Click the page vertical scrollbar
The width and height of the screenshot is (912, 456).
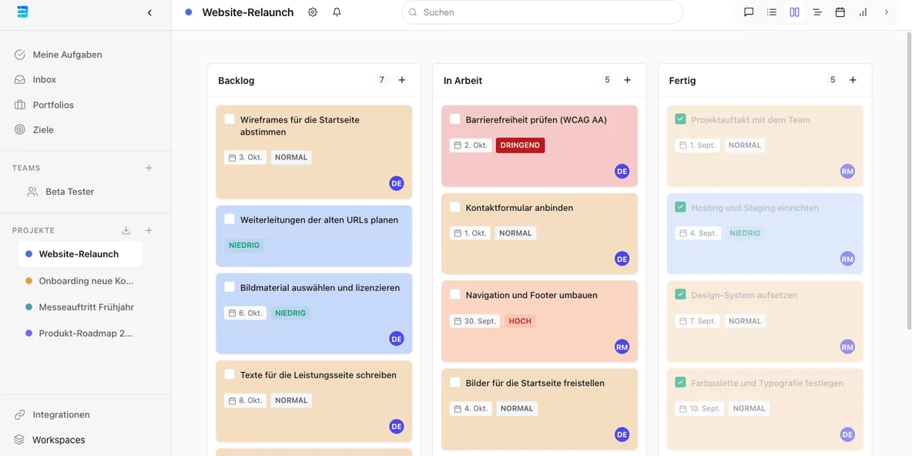click(909, 180)
